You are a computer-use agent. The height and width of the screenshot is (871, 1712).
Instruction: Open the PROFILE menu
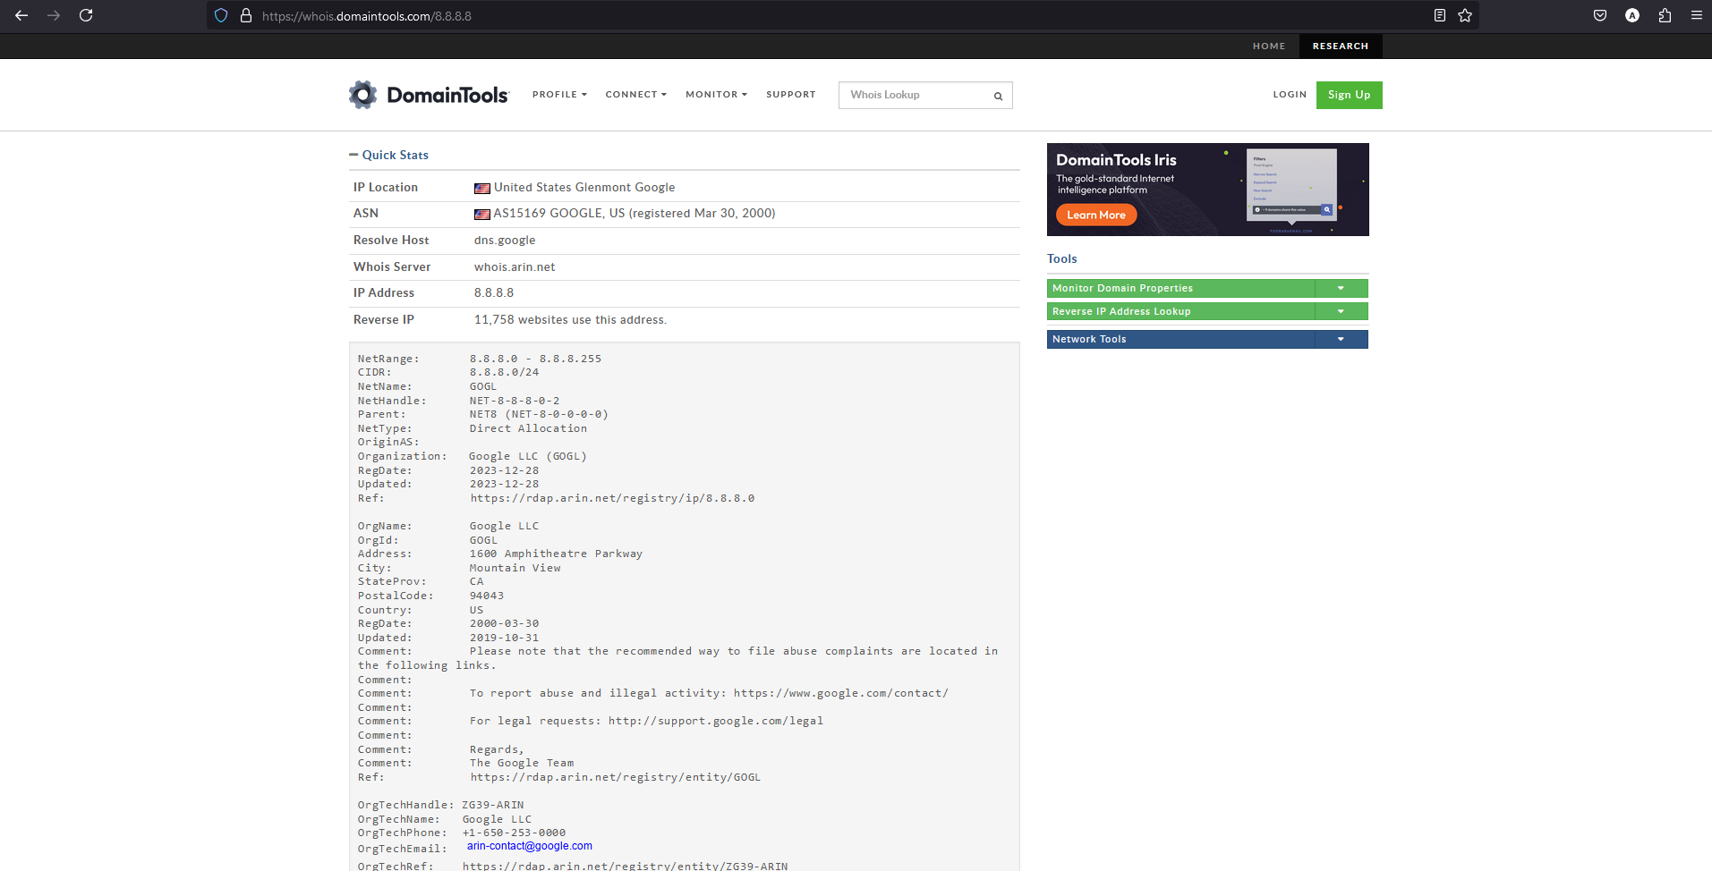point(559,95)
